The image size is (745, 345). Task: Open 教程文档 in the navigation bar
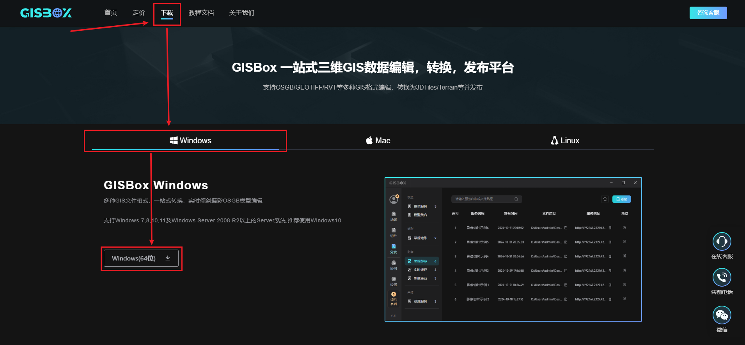tap(201, 13)
